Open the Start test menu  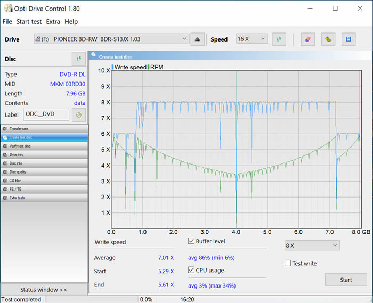[x=29, y=22]
